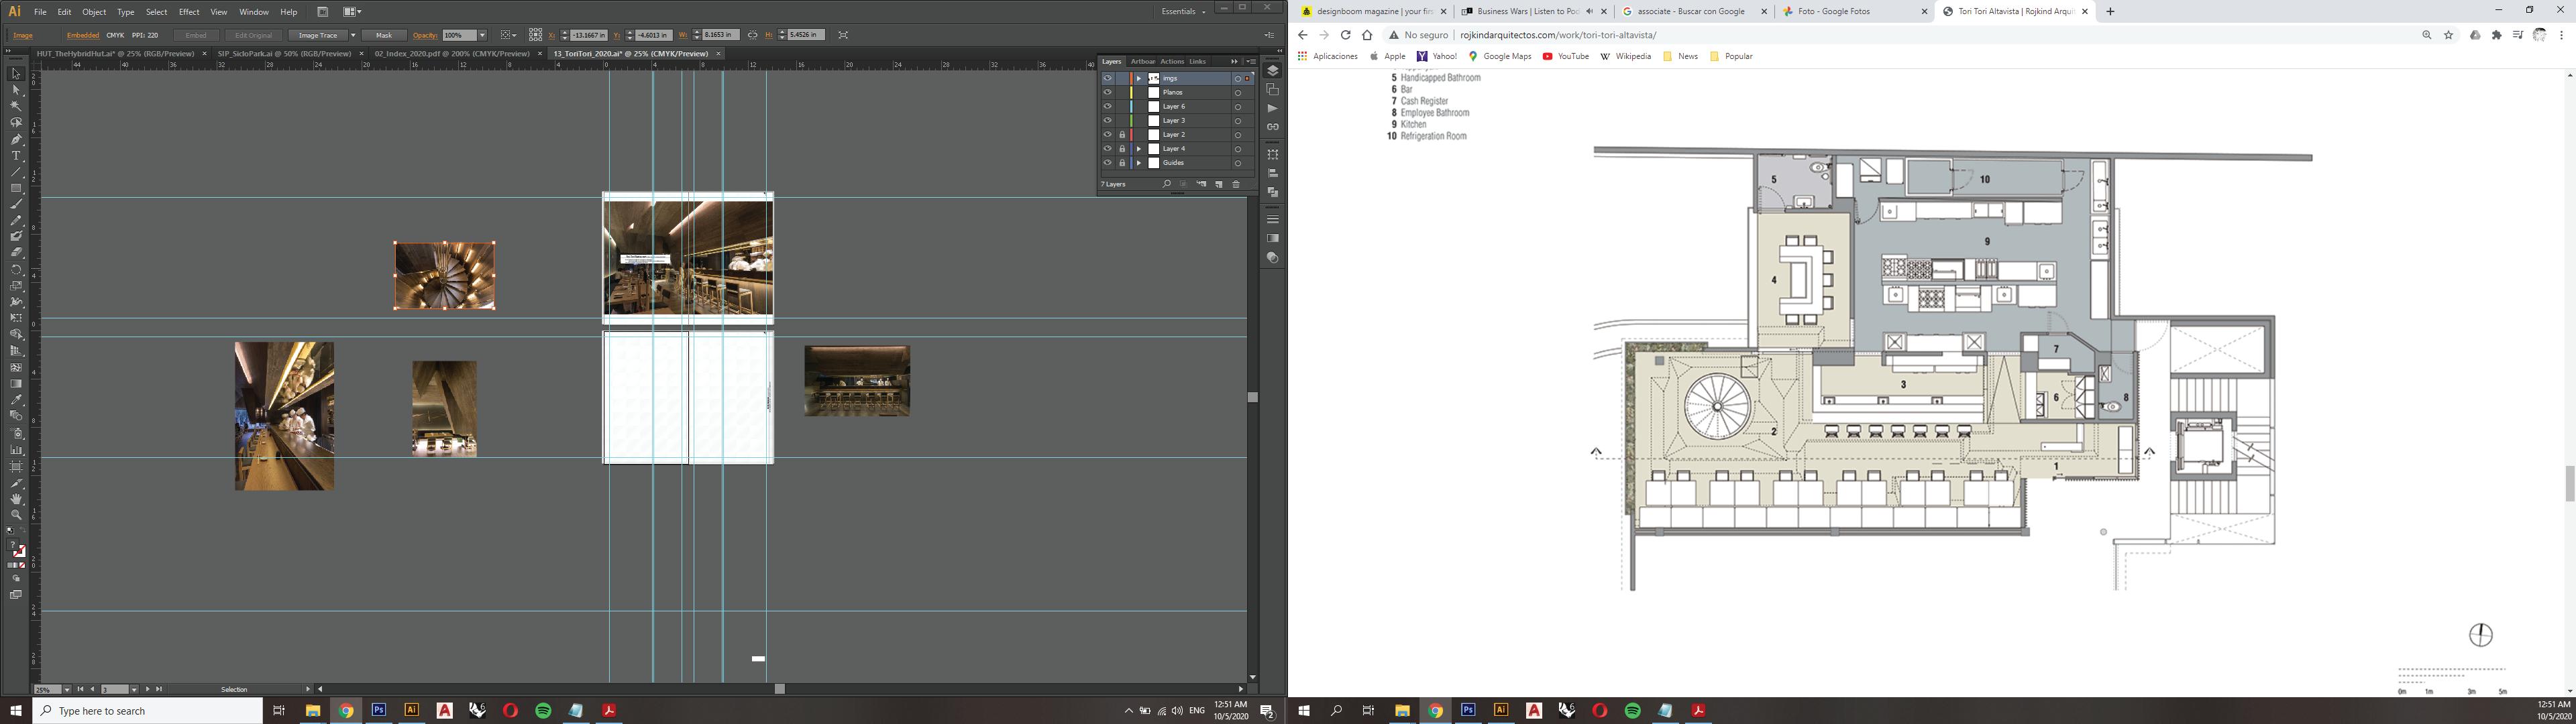Unlock the Guides layer

coord(1122,162)
